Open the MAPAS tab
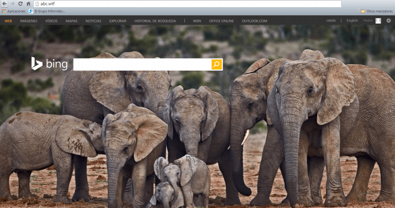 (71, 21)
